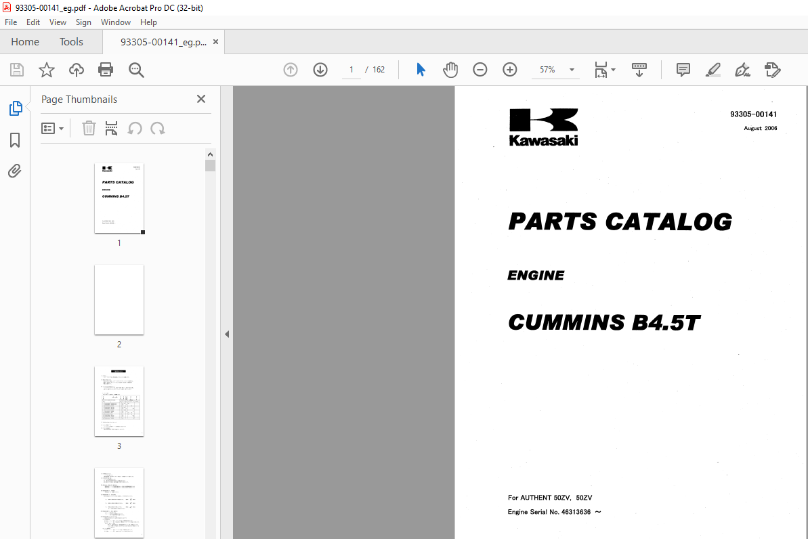
Task: Open the File menu
Action: [x=11, y=22]
